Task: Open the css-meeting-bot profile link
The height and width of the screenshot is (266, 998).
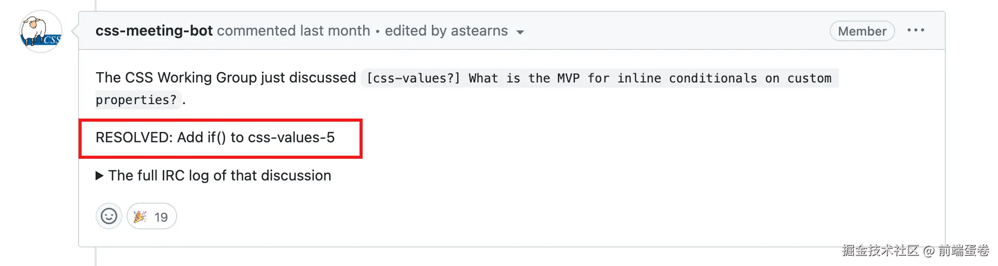Action: tap(154, 31)
